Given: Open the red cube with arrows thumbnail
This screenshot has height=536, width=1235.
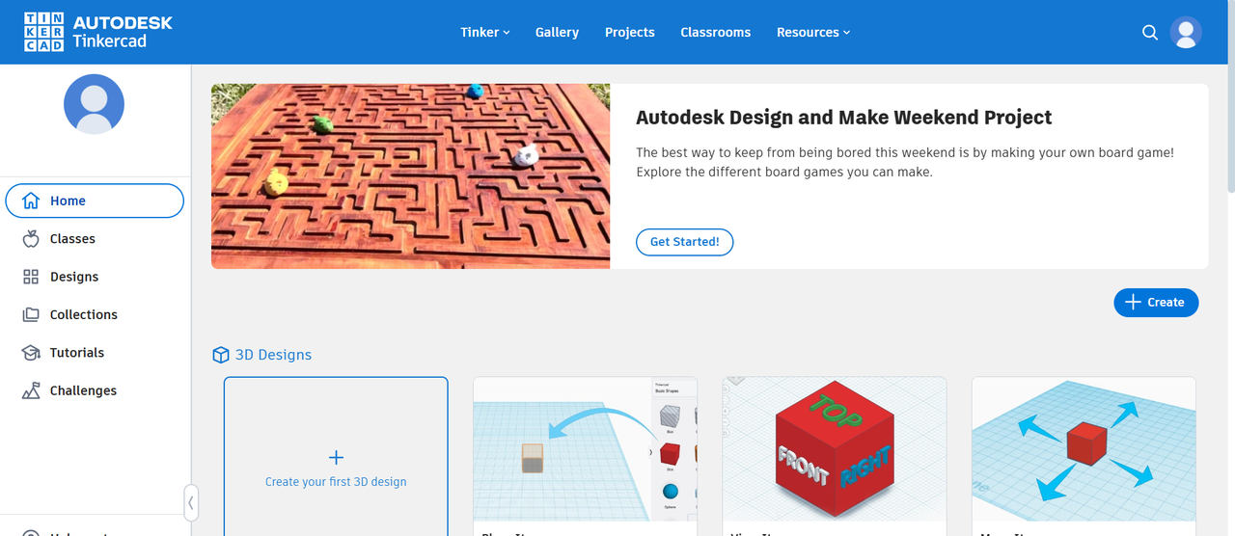Looking at the screenshot, I should (x=1084, y=449).
